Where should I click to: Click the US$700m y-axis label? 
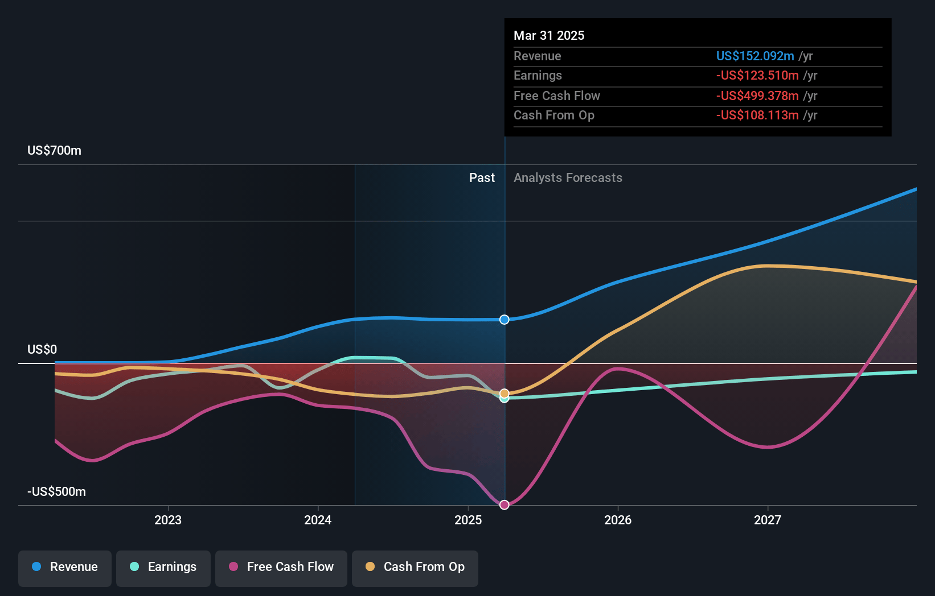coord(55,151)
